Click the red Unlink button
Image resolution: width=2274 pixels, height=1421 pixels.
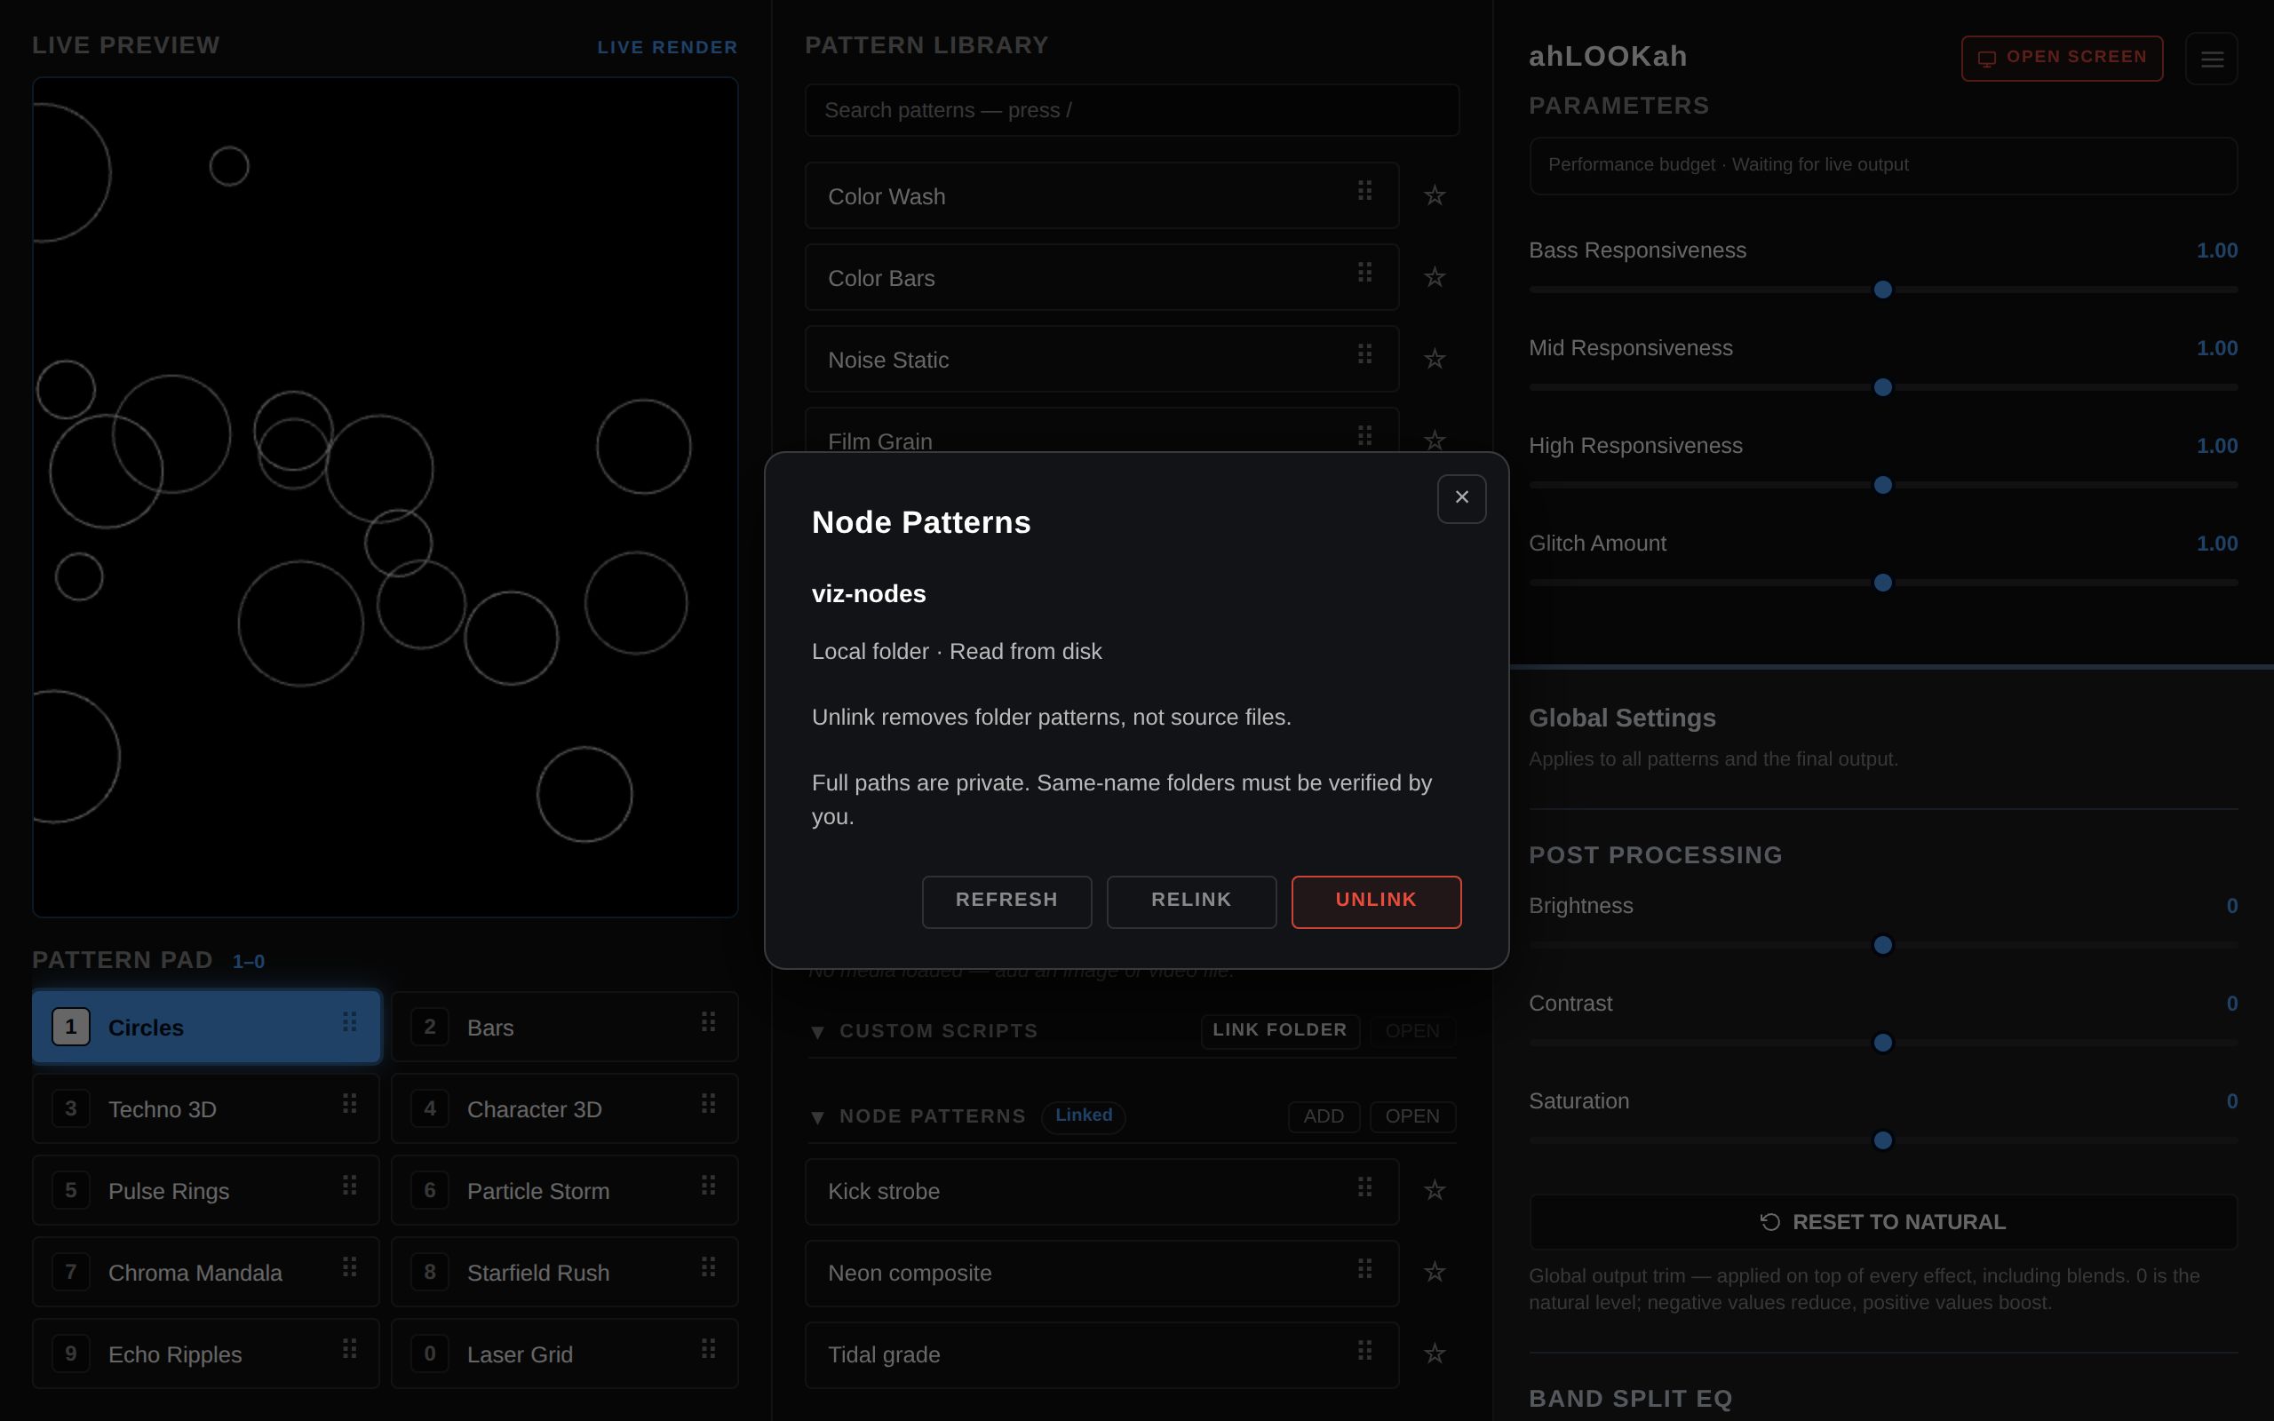pos(1376,901)
